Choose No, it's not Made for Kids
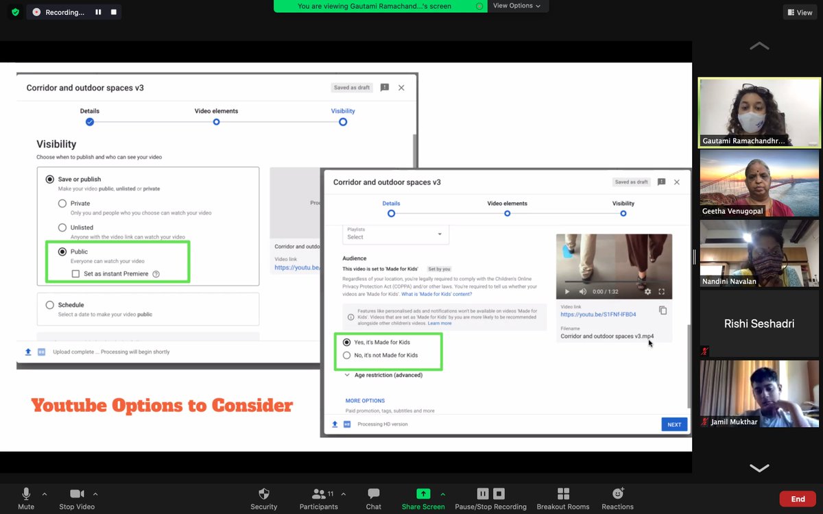Viewport: 823px width, 514px height. 347,355
